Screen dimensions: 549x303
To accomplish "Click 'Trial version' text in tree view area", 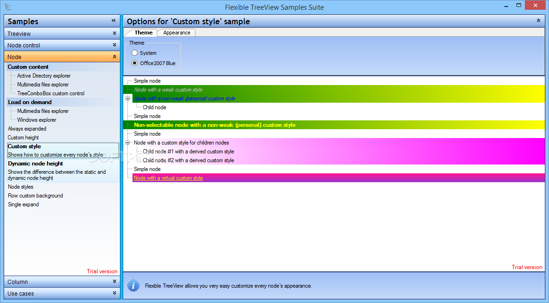I will 527,267.
